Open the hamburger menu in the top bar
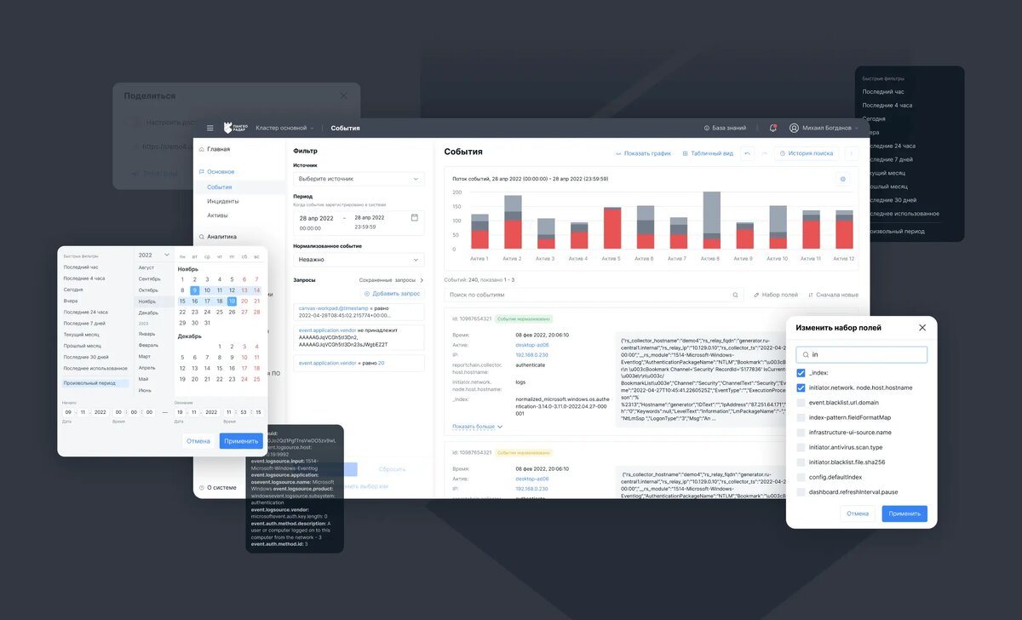Image resolution: width=1022 pixels, height=620 pixels. (x=210, y=128)
